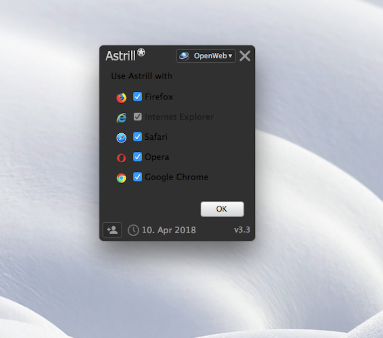Disable Astrill for Opera checkbox

coord(137,157)
